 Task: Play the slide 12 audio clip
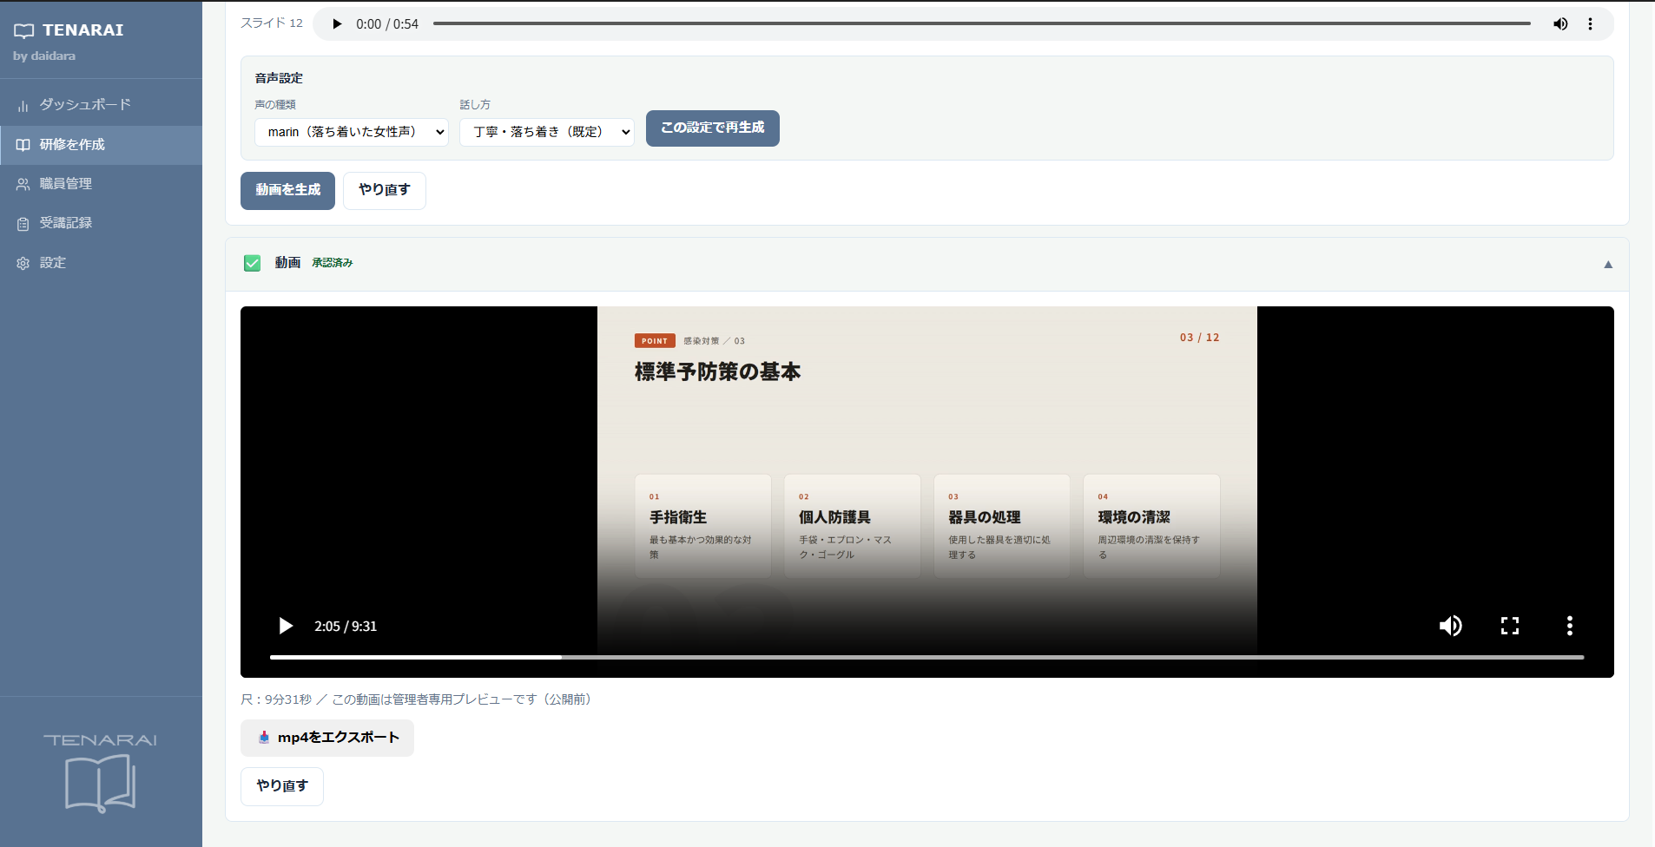click(x=337, y=24)
